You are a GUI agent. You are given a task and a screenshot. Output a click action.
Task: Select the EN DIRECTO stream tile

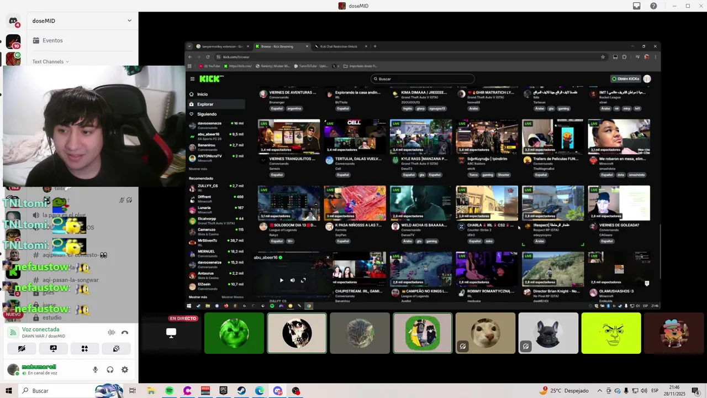click(171, 333)
